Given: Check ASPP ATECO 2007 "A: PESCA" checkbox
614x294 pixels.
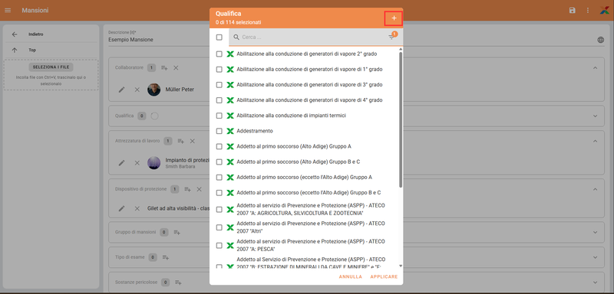Looking at the screenshot, I should pyautogui.click(x=220, y=245).
